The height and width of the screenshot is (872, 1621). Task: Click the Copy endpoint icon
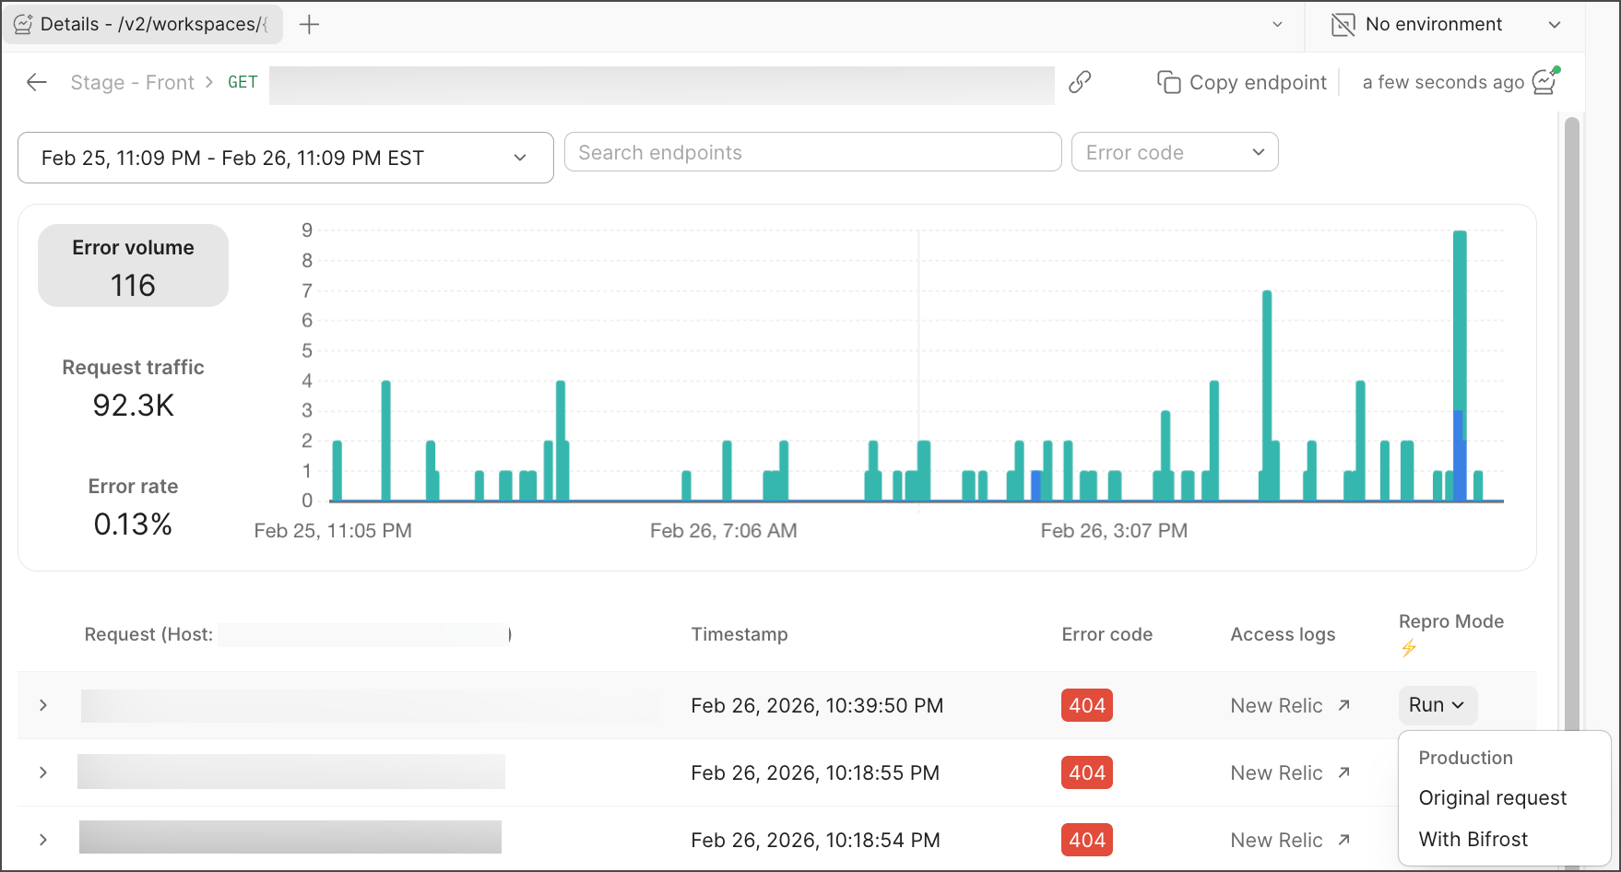click(1168, 82)
